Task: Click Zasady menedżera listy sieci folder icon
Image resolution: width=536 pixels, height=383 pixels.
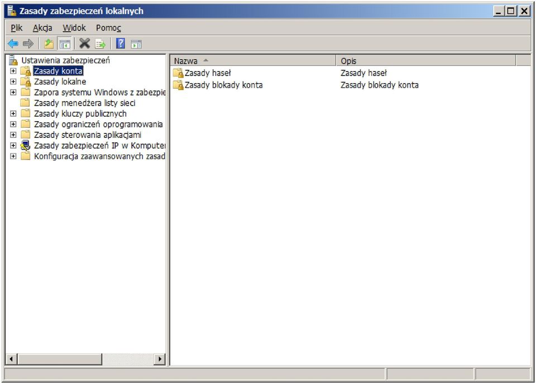Action: coord(25,103)
